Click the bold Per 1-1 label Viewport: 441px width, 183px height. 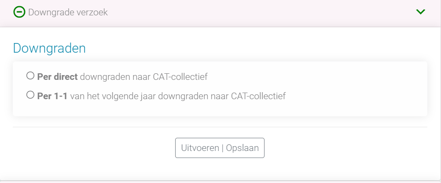(52, 96)
